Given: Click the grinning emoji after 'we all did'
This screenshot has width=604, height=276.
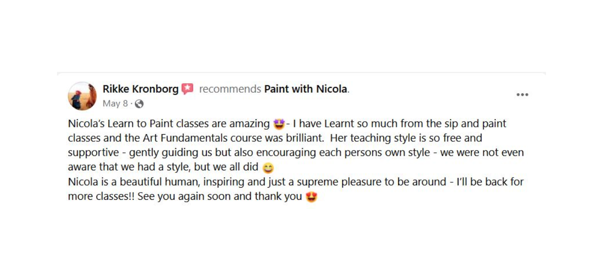Looking at the screenshot, I should [268, 168].
